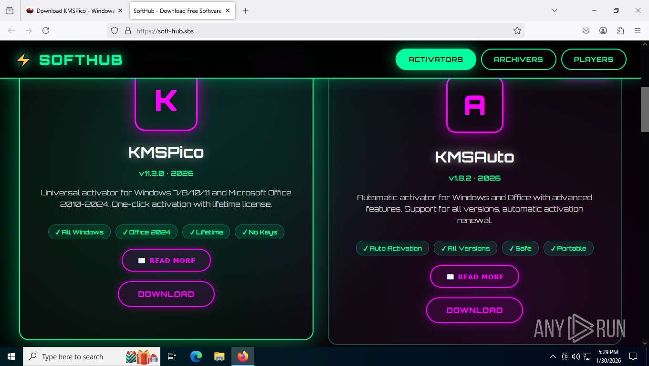Viewport: 649px width, 366px height.
Task: Open File Explorer from the taskbar
Action: click(219, 356)
